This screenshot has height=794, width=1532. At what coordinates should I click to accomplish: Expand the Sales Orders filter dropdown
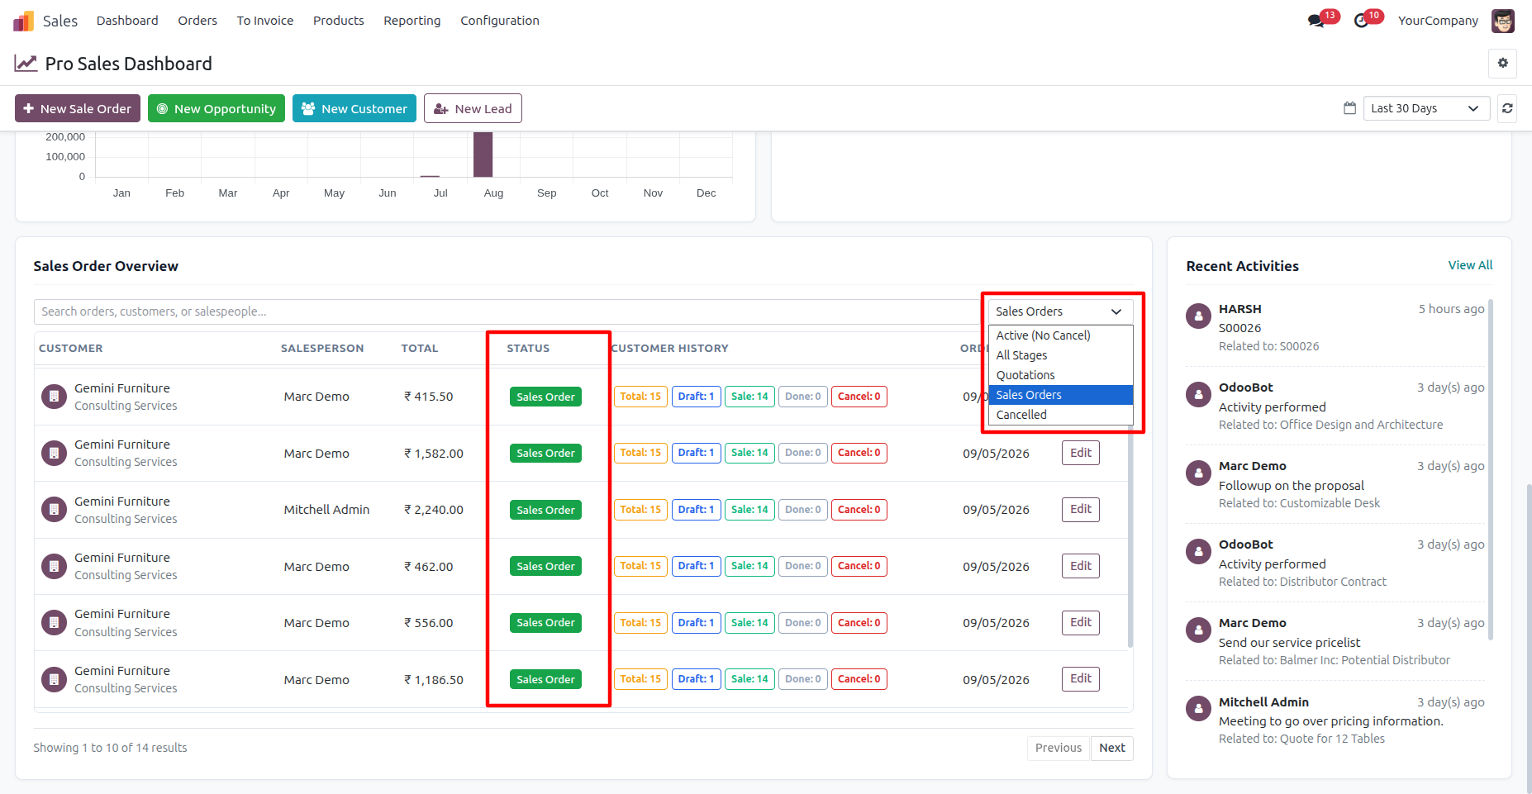coord(1060,311)
